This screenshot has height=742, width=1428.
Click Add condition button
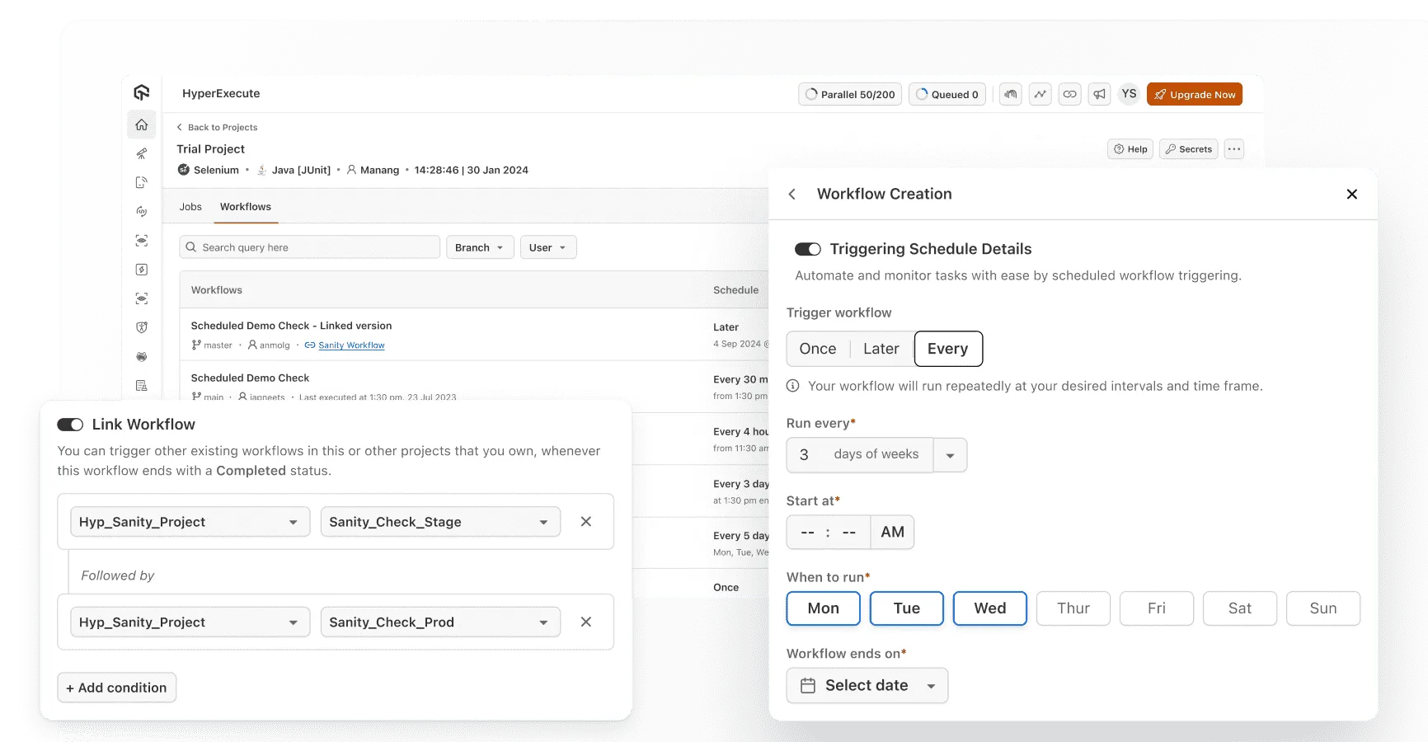tap(117, 688)
